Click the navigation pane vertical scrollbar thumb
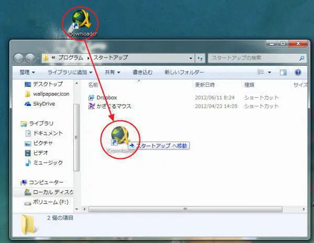The height and width of the screenshot is (243, 314). pos(76,137)
